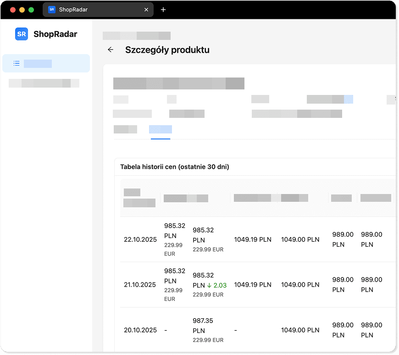Click the list icon in highlighted sidebar item

[x=17, y=63]
